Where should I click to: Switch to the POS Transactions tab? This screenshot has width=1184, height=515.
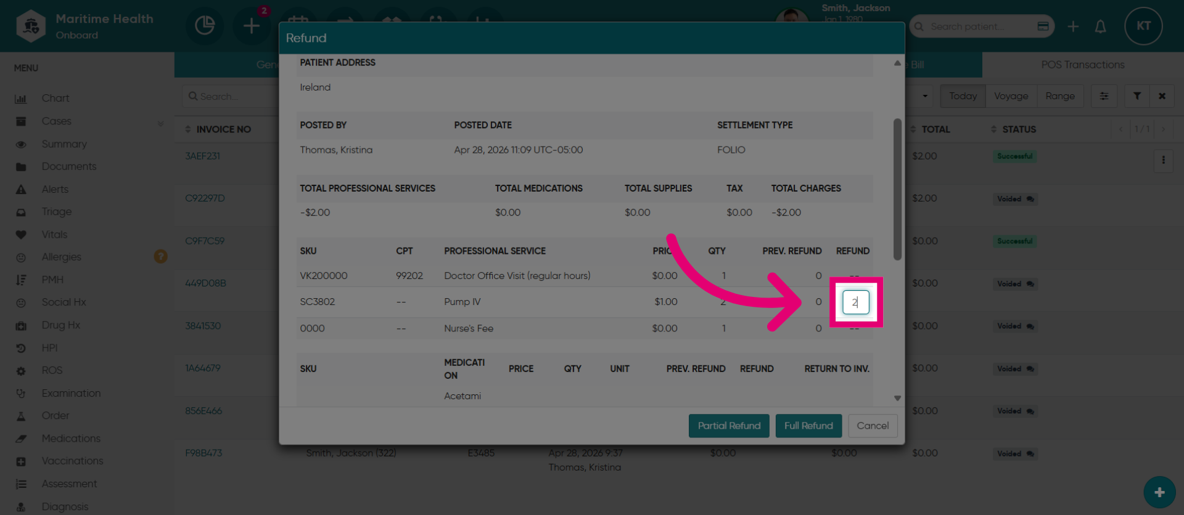click(1082, 65)
